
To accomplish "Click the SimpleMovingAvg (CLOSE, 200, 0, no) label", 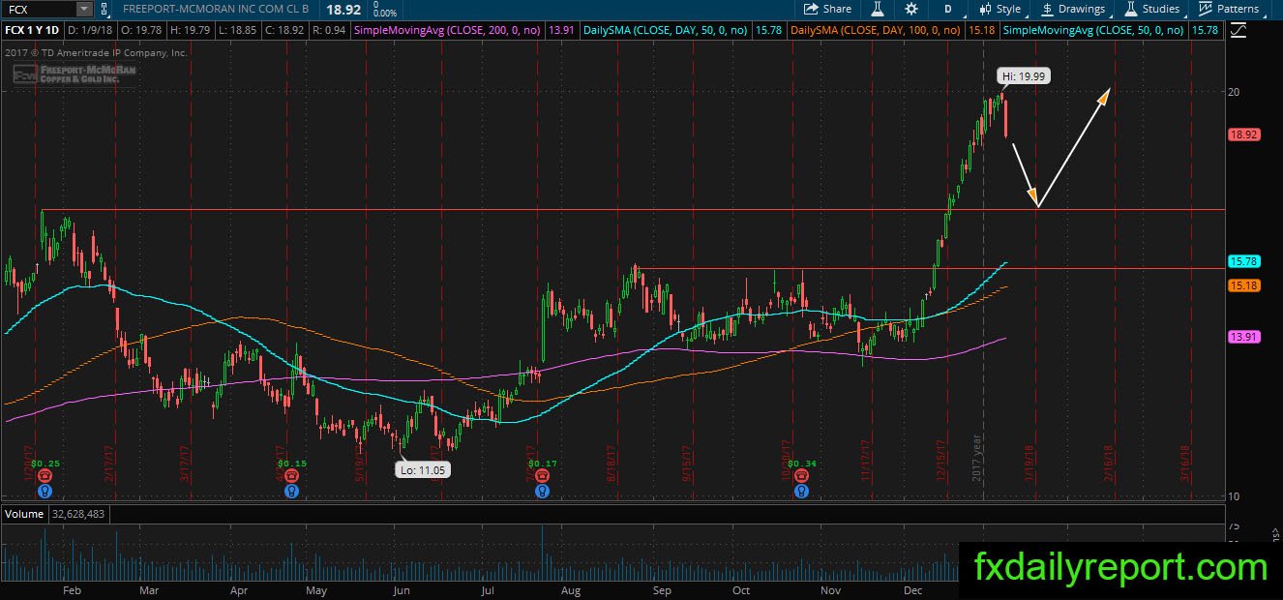I will coord(449,31).
